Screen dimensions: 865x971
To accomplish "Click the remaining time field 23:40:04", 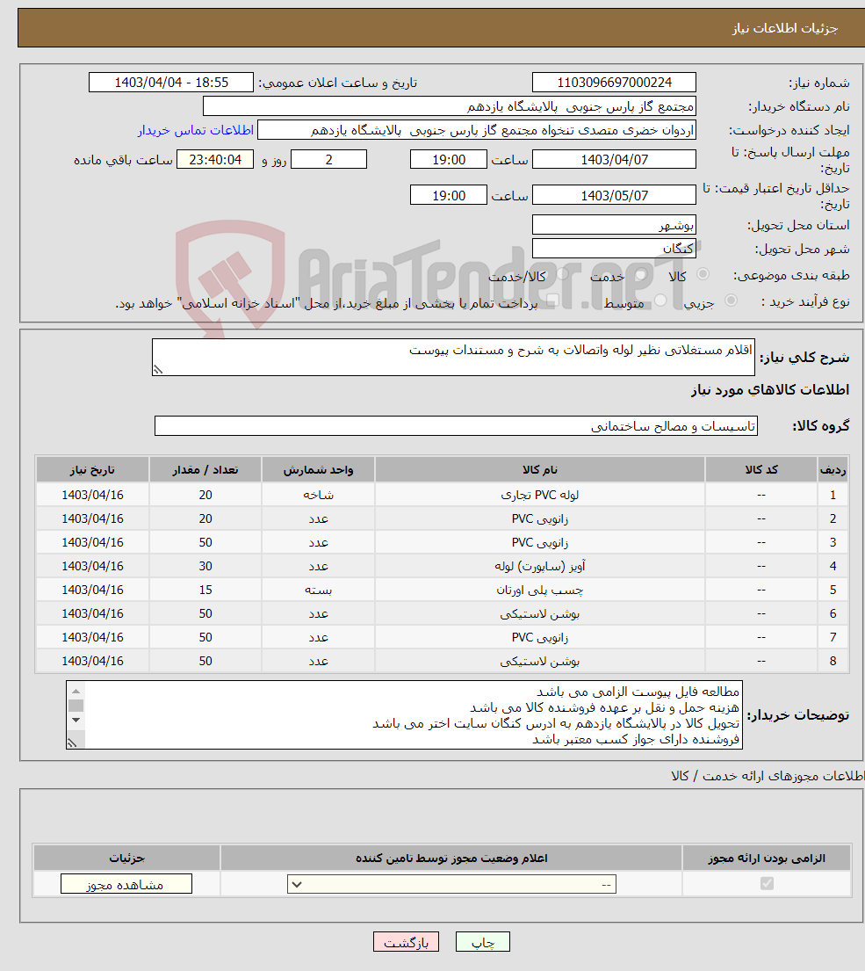I will (214, 160).
